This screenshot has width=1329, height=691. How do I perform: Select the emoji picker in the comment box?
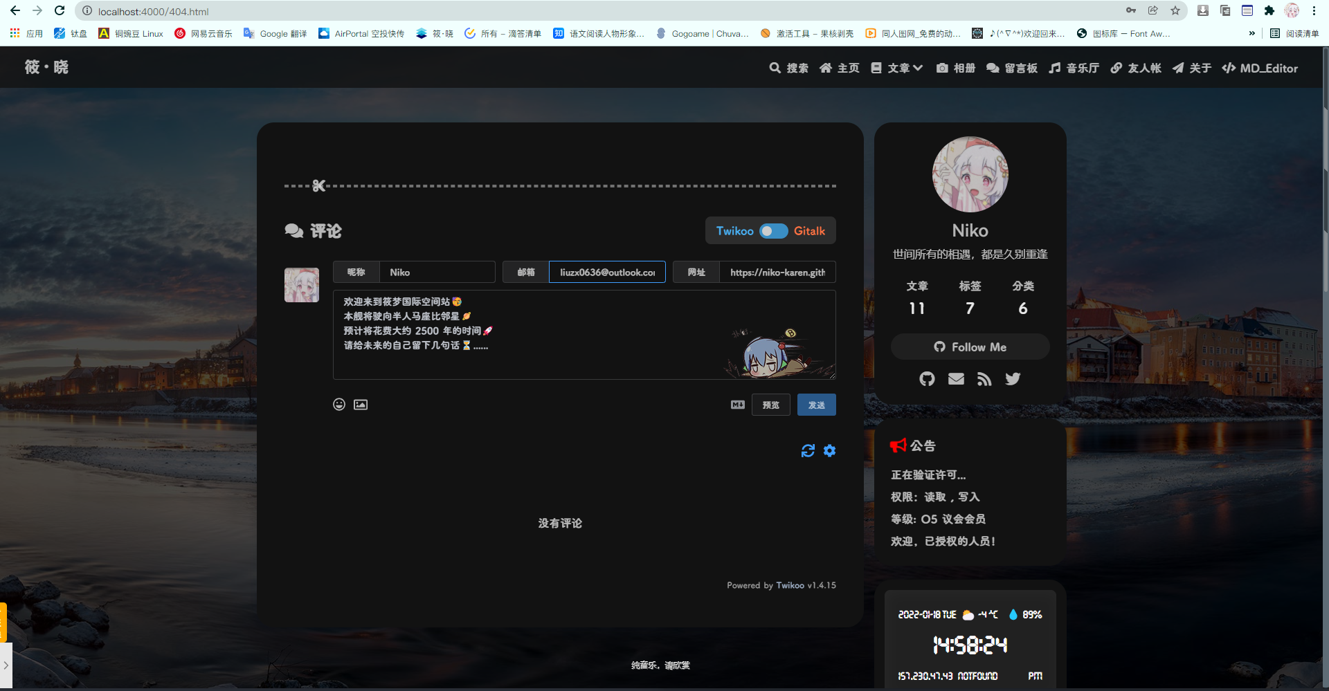[x=338, y=405]
